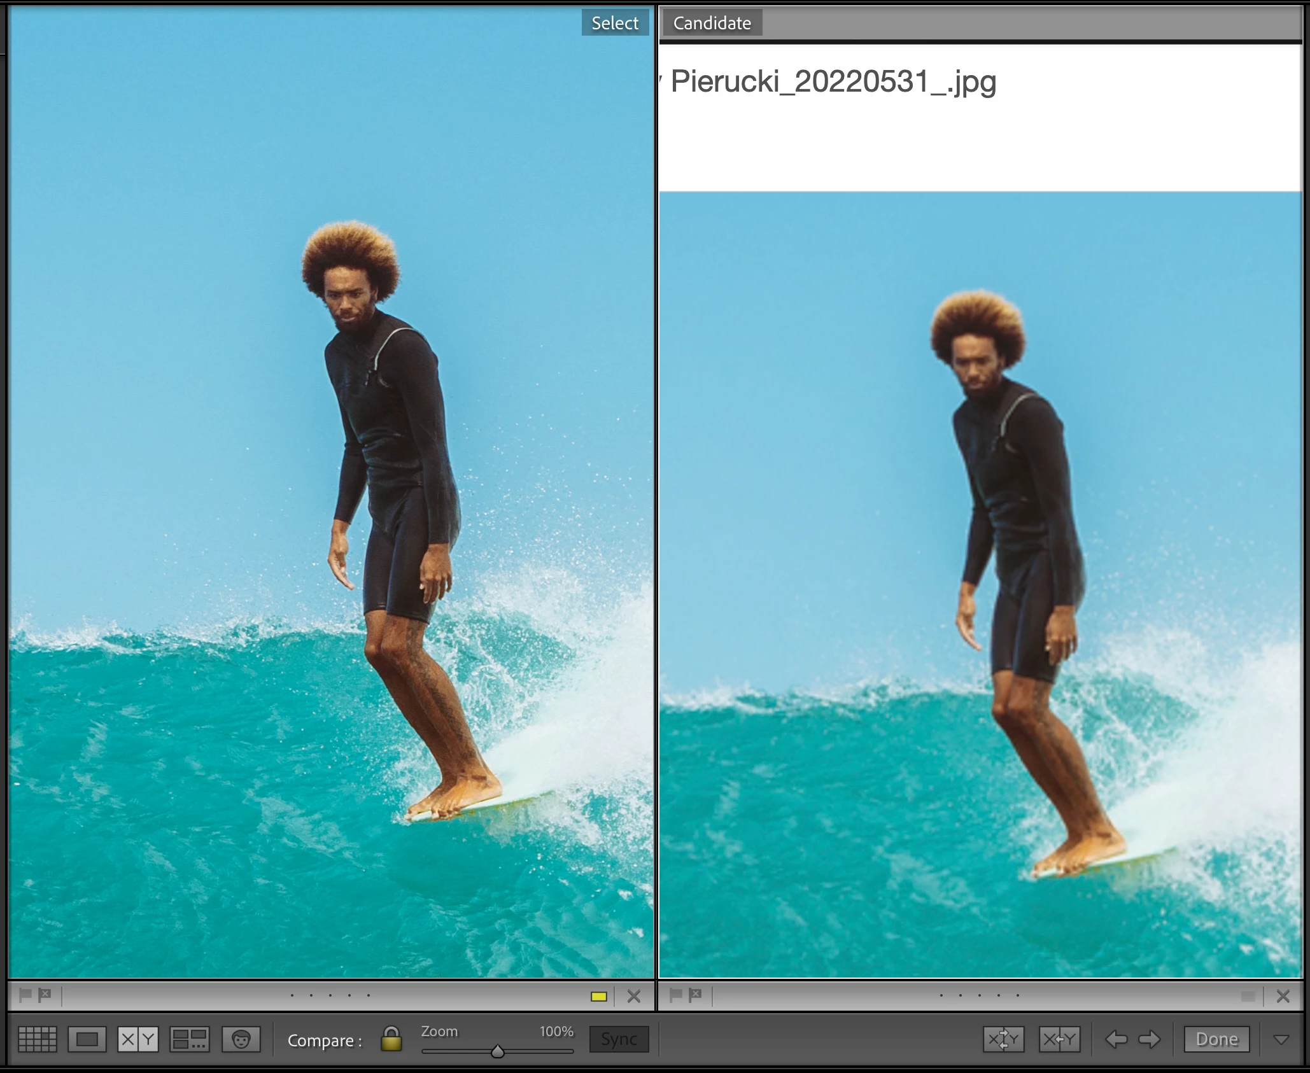Click the Sync button
Image resolution: width=1310 pixels, height=1073 pixels.
[x=619, y=1040]
